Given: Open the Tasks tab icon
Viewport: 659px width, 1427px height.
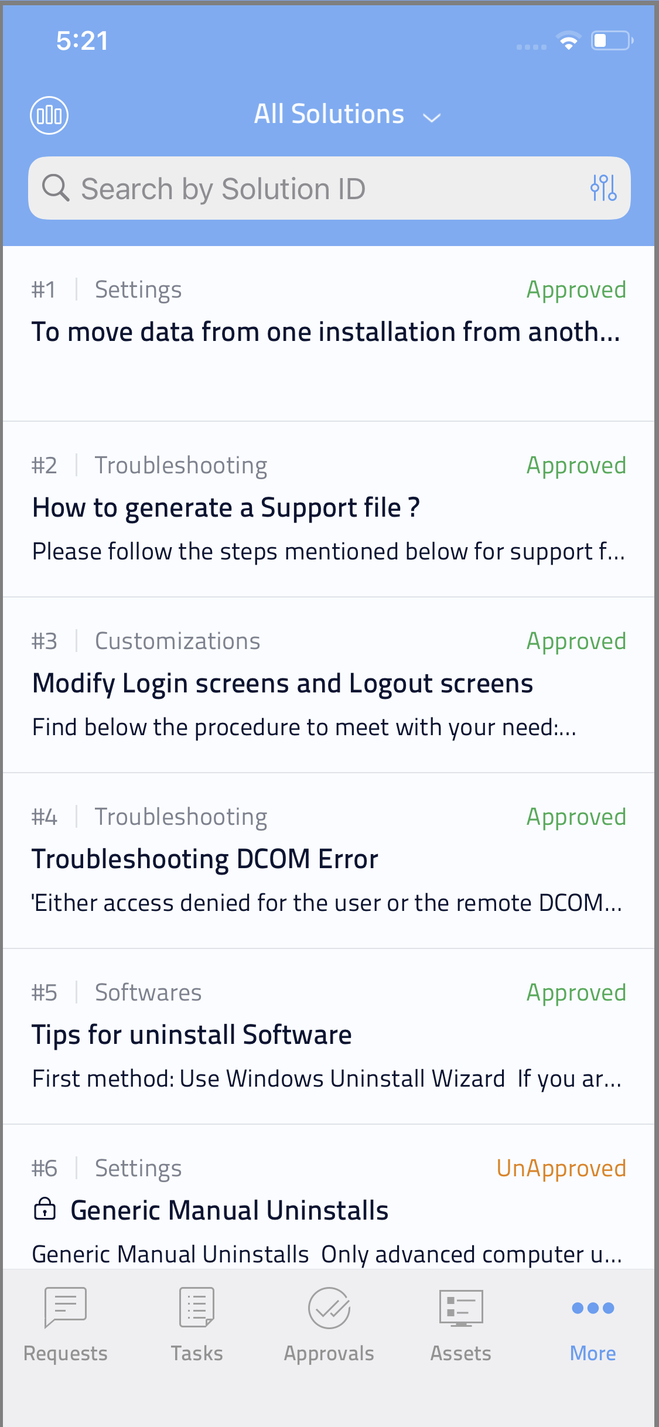Looking at the screenshot, I should pyautogui.click(x=197, y=1307).
